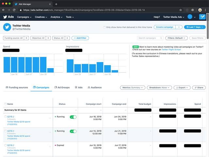
Task: Open the Creatives dropdown menu
Action: coord(41,17)
